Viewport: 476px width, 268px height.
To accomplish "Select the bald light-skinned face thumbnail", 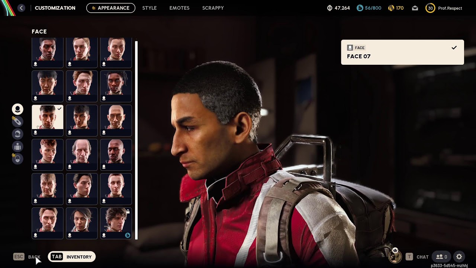I will point(116,121).
